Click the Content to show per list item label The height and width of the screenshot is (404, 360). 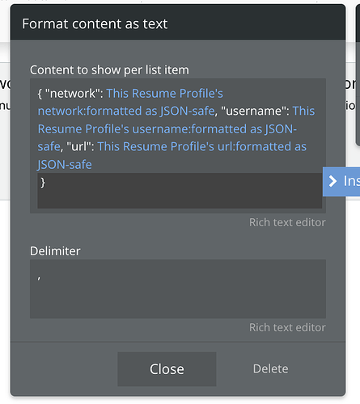pyautogui.click(x=109, y=70)
